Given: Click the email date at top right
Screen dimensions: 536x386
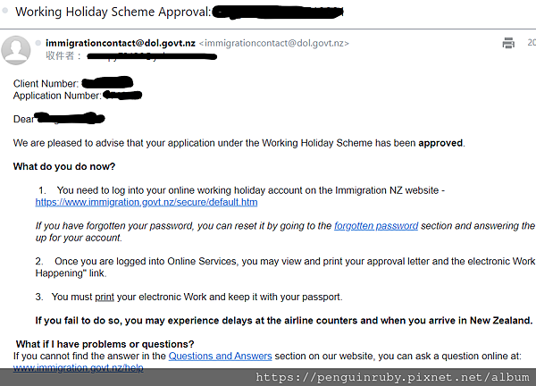Looking at the screenshot, I should pyautogui.click(x=531, y=43).
